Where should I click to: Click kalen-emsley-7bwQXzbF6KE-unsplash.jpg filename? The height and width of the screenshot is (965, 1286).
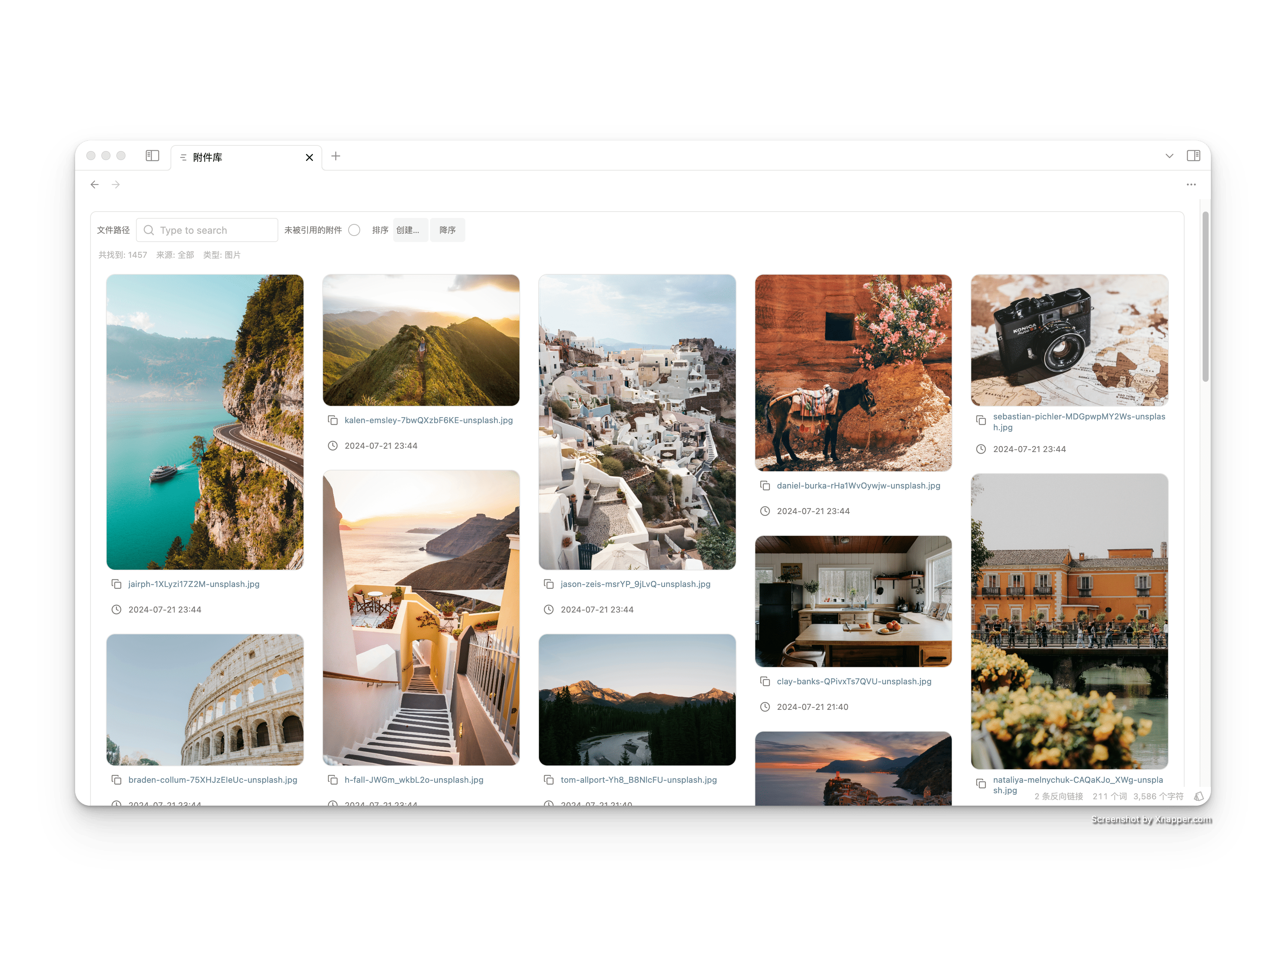[x=429, y=420]
